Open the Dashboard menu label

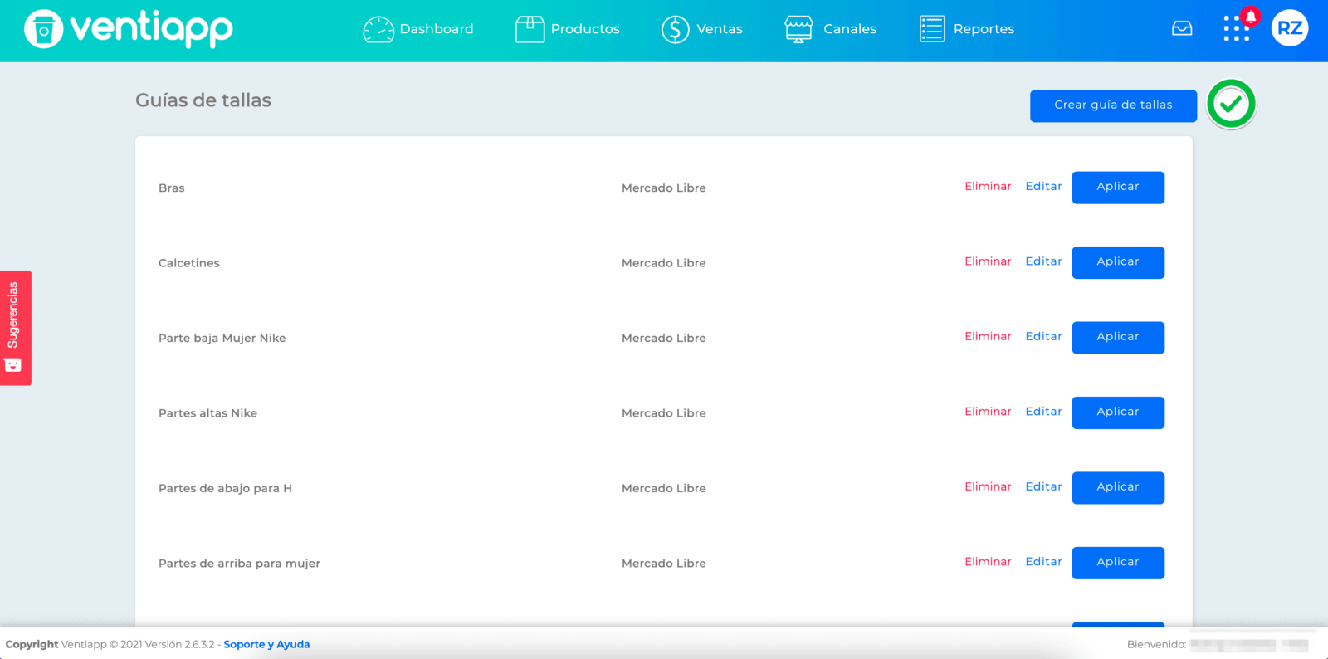coord(437,29)
